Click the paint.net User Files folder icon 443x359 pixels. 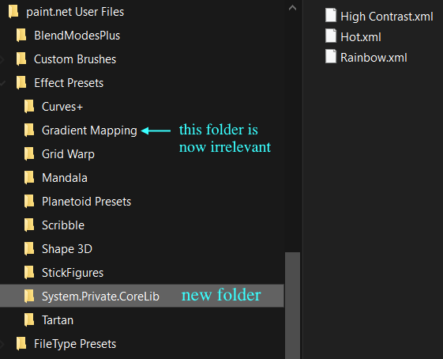pyautogui.click(x=13, y=12)
